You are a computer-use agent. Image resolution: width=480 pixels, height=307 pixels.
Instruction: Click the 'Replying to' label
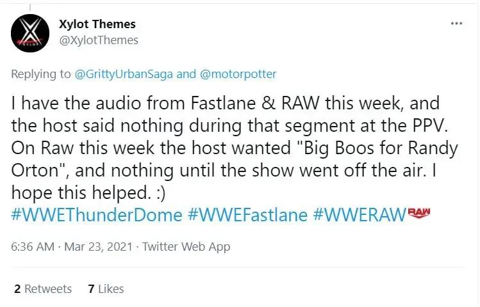click(x=41, y=74)
